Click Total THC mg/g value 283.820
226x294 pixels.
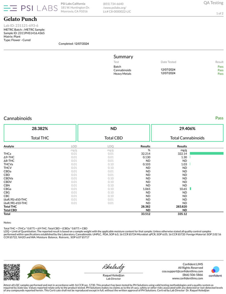[x=182, y=206]
